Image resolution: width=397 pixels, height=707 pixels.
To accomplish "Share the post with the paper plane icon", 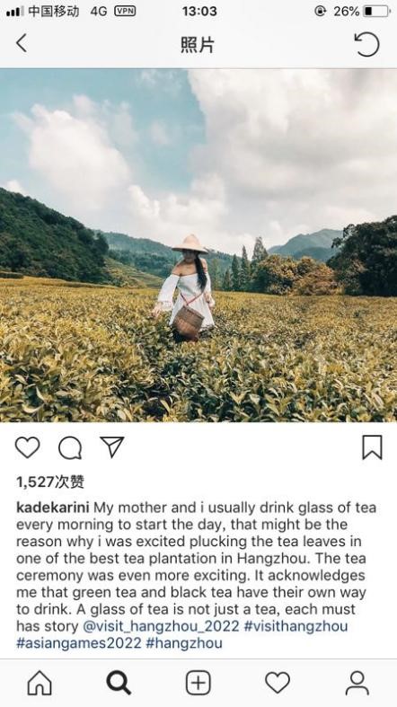I will 112,446.
